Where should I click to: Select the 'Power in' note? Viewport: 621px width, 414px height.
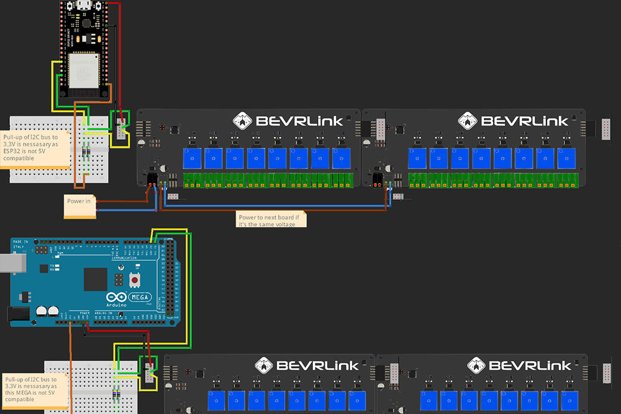coord(80,205)
